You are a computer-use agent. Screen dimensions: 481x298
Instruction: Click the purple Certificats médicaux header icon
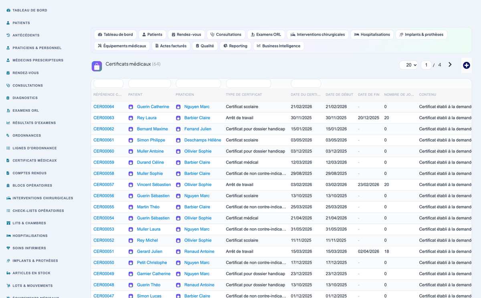(x=97, y=66)
